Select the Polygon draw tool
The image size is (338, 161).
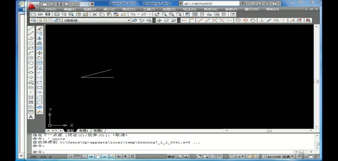click(31, 43)
